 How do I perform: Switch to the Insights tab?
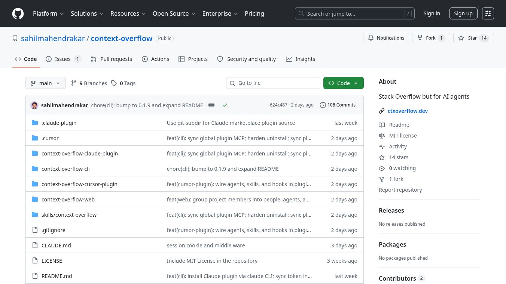pos(301,59)
